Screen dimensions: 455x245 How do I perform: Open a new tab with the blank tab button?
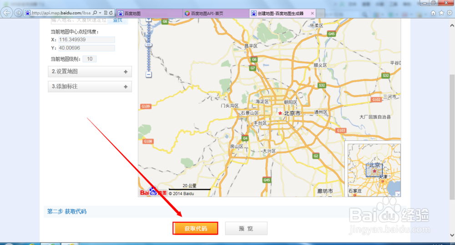(x=320, y=13)
